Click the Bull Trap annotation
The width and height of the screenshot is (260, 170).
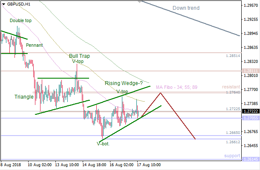click(80, 56)
